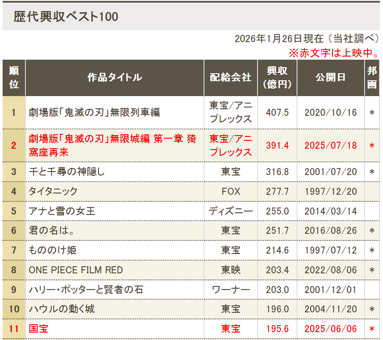383x340 pixels.
Task: Click release date 2016/08/26
Action: (x=330, y=231)
